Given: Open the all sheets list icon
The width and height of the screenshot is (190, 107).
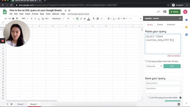Looking at the screenshot, I should click(12, 104).
